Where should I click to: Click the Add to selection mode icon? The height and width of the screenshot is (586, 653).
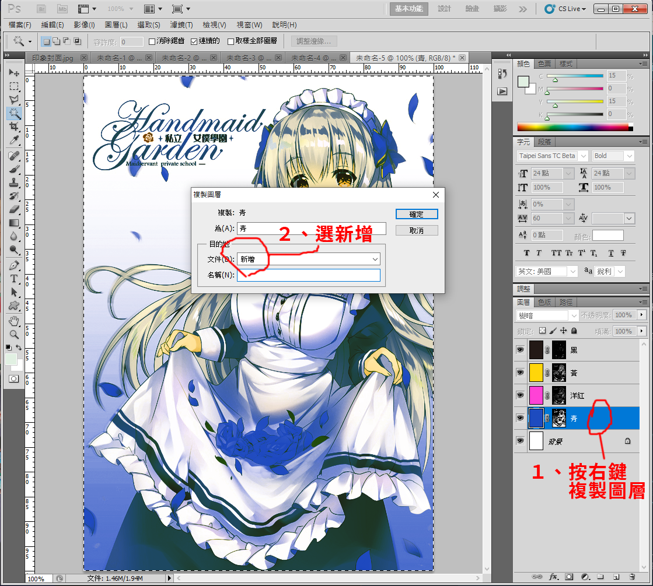(56, 41)
